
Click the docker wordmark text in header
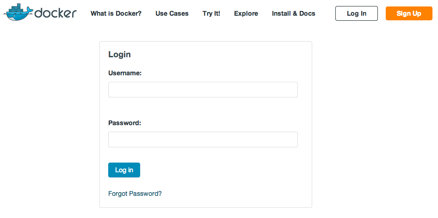[x=55, y=13]
